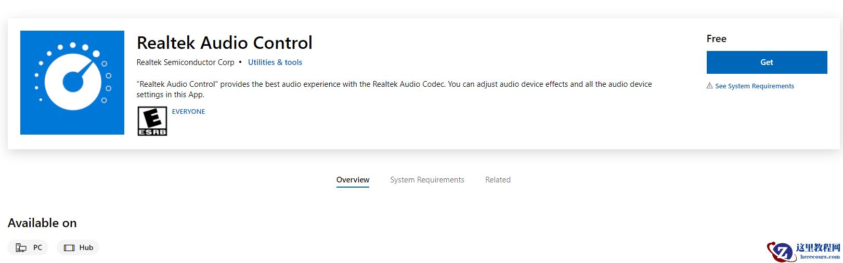The height and width of the screenshot is (263, 843).
Task: Click the red Z watermark logo
Action: 780,252
